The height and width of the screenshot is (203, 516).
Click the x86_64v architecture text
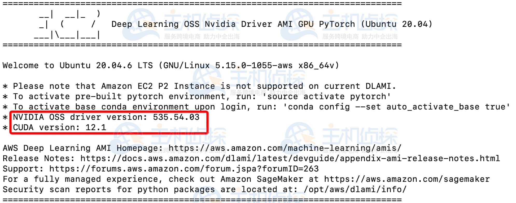[316, 66]
